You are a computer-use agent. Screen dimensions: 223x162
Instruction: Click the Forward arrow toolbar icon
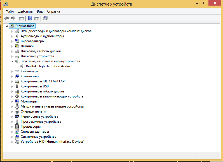click(13, 18)
